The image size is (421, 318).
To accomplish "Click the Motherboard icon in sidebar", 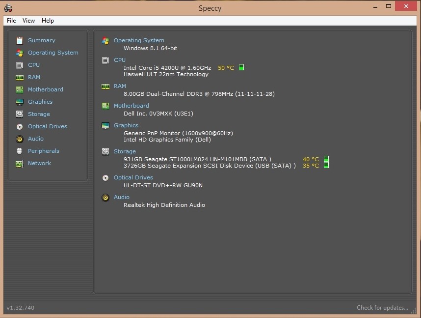I will 20,89.
